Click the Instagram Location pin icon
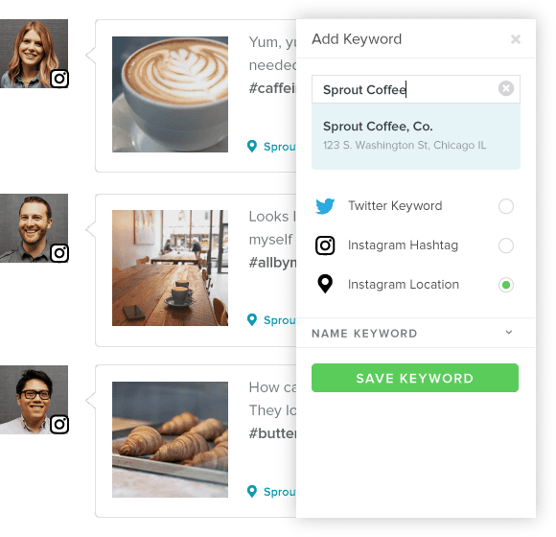 point(325,284)
